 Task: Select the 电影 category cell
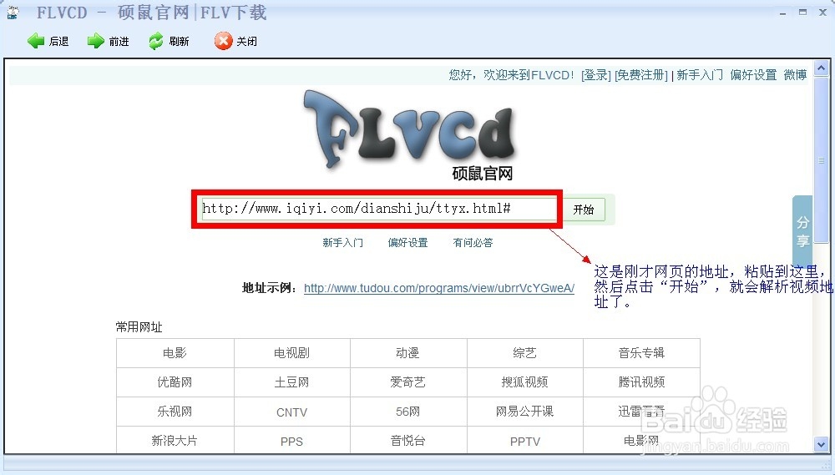coord(175,353)
